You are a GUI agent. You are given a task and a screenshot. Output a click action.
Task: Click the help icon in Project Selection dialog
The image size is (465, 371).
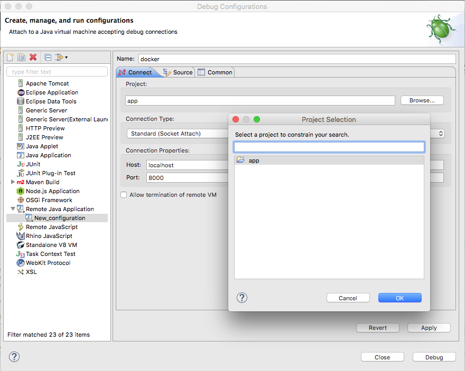point(241,298)
